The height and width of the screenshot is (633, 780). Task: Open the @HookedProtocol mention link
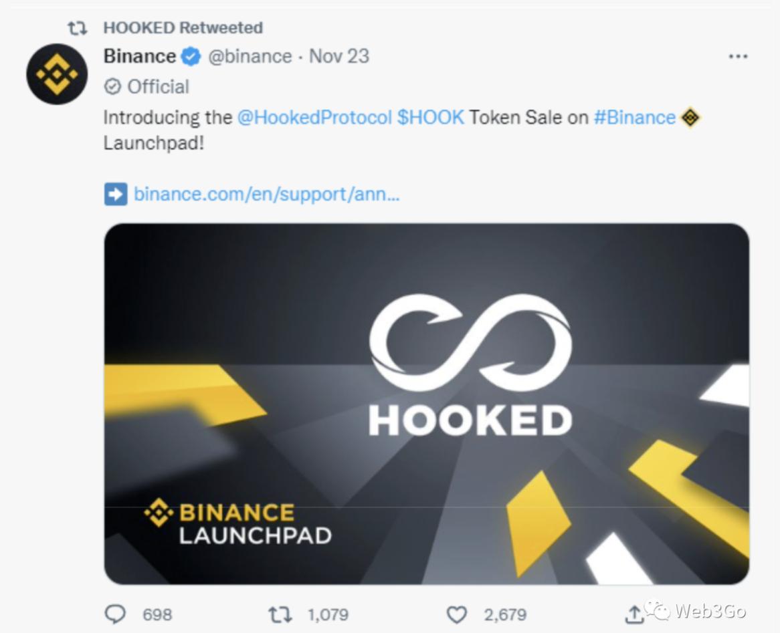click(314, 118)
